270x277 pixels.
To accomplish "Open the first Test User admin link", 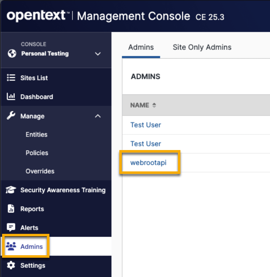I will click(146, 125).
